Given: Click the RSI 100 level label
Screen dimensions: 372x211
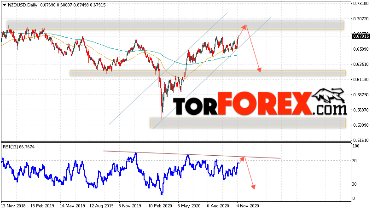Looking at the screenshot, I should [356, 146].
